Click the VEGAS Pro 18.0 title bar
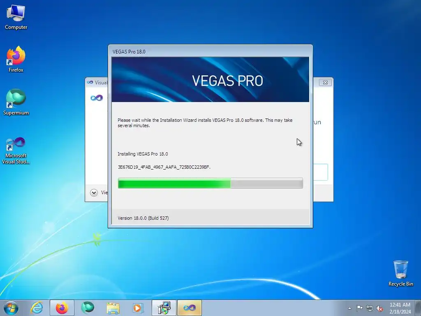 (x=210, y=51)
